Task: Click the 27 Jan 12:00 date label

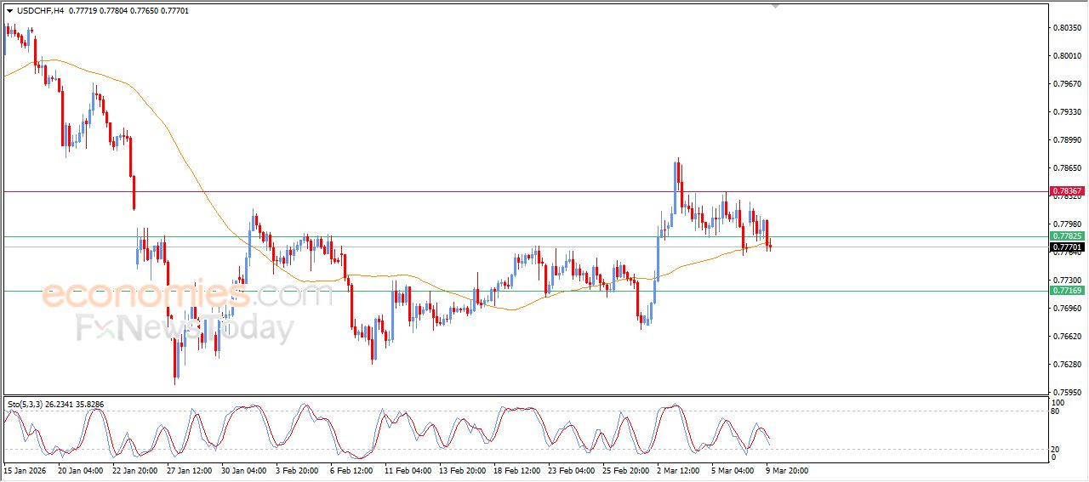Action: [189, 469]
